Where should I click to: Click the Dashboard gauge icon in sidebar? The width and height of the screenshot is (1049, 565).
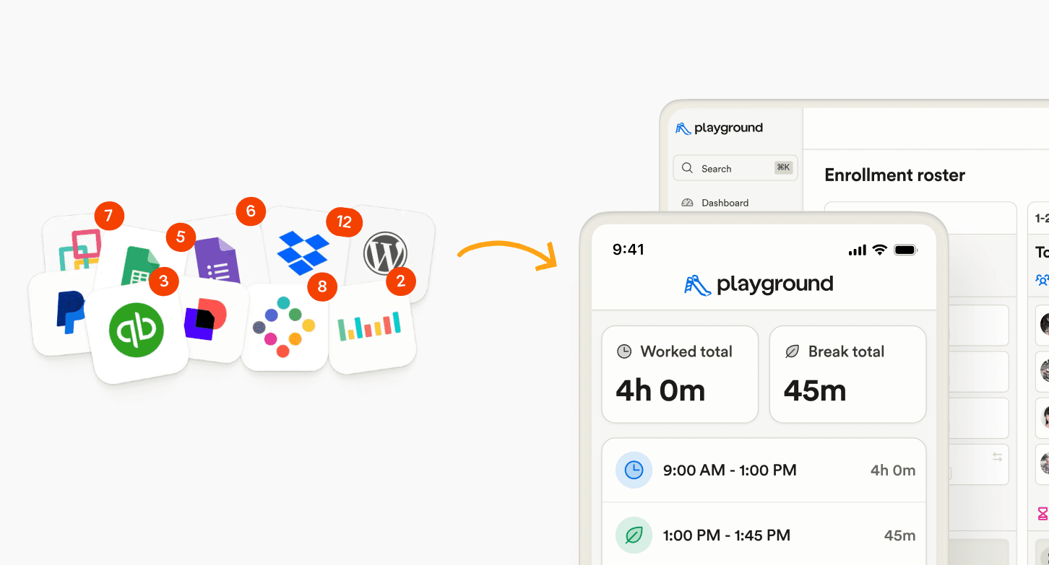pos(687,203)
